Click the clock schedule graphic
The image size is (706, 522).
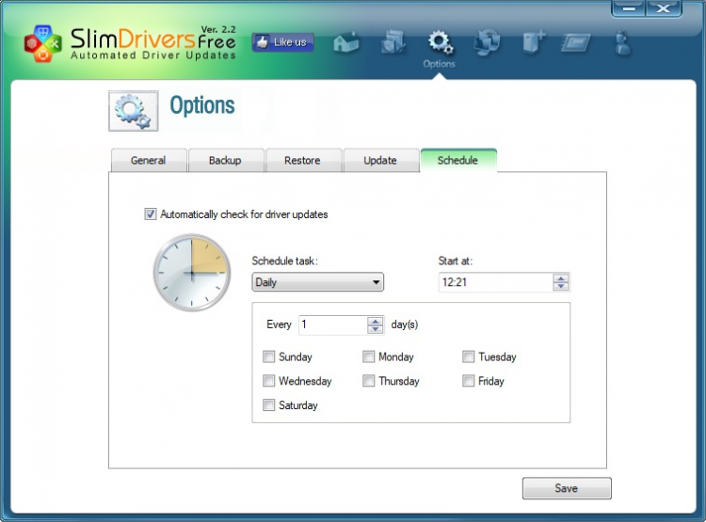(x=192, y=273)
